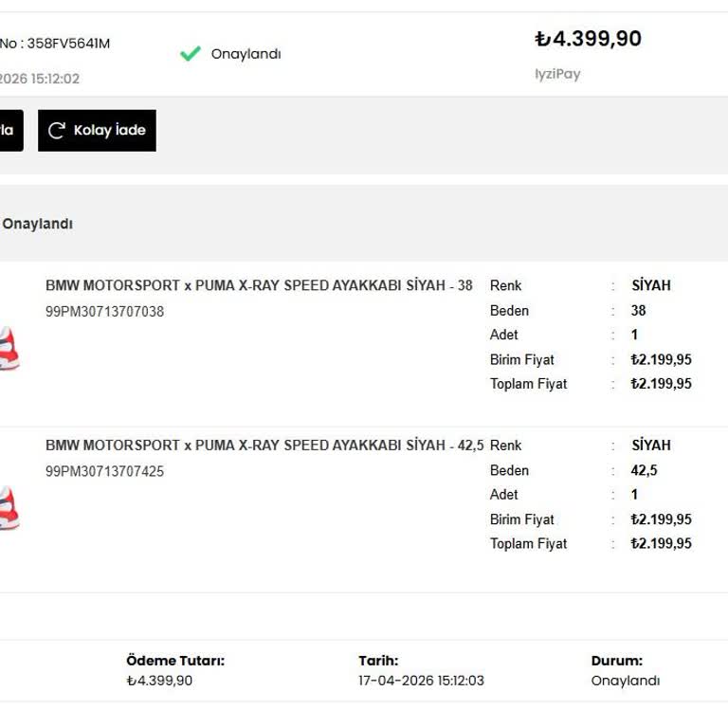Click the Kolay İade button
The image size is (728, 728).
click(x=97, y=131)
